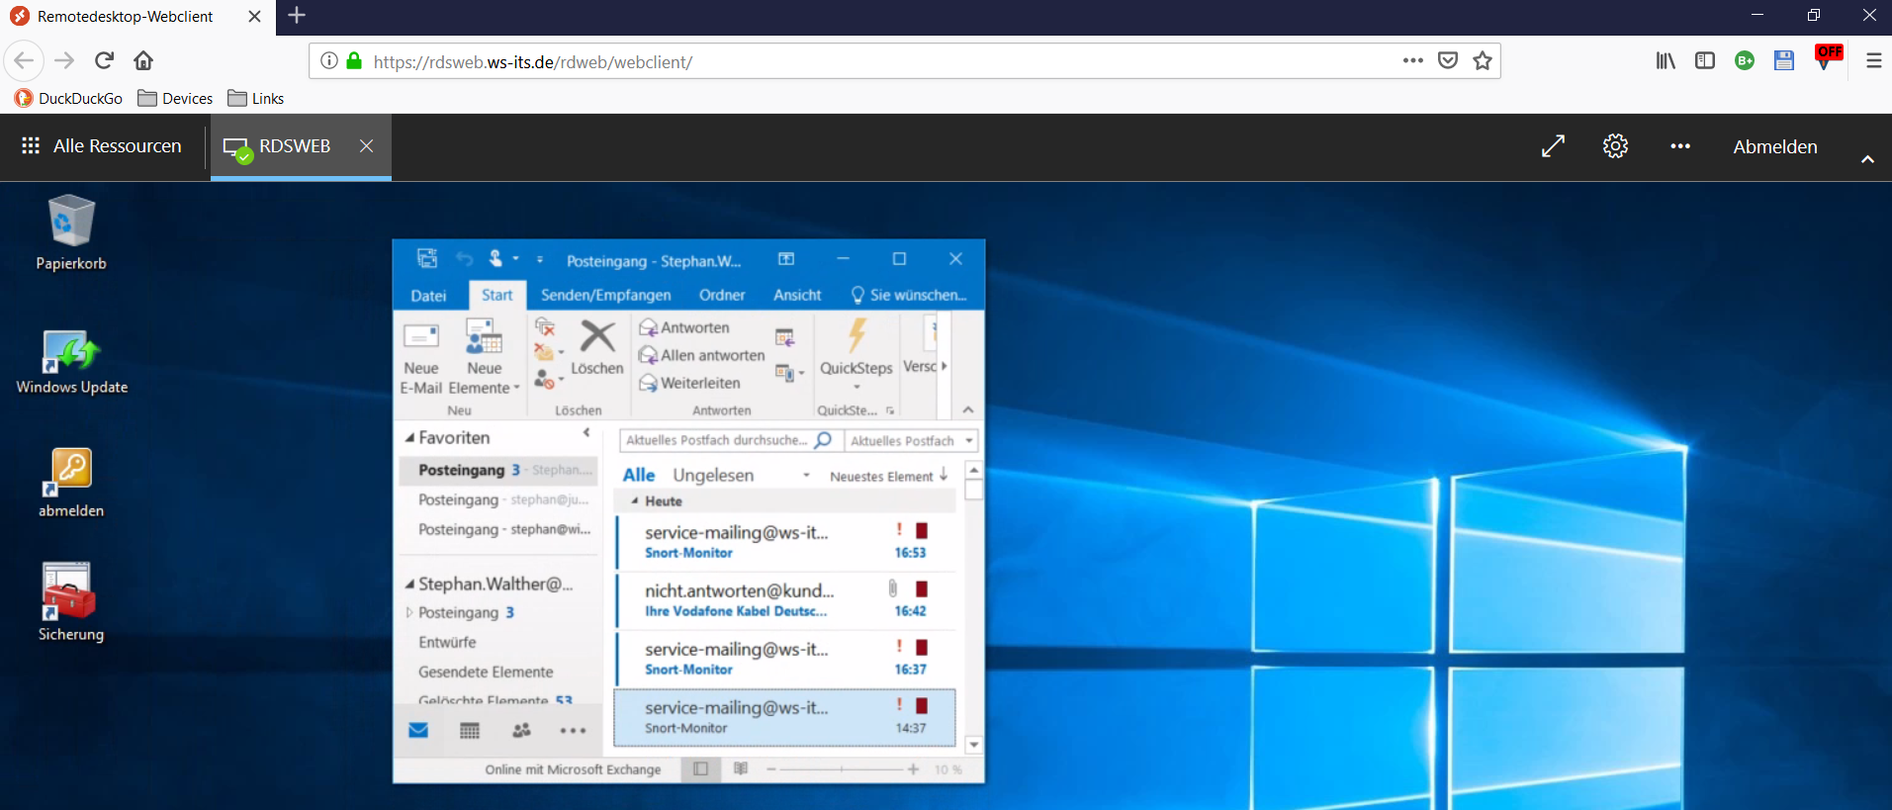Open the ribbon display options icon
The image size is (1892, 810).
coord(786,259)
